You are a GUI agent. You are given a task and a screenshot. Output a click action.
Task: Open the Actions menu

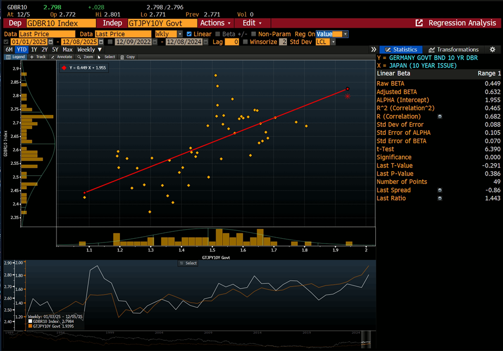point(216,23)
